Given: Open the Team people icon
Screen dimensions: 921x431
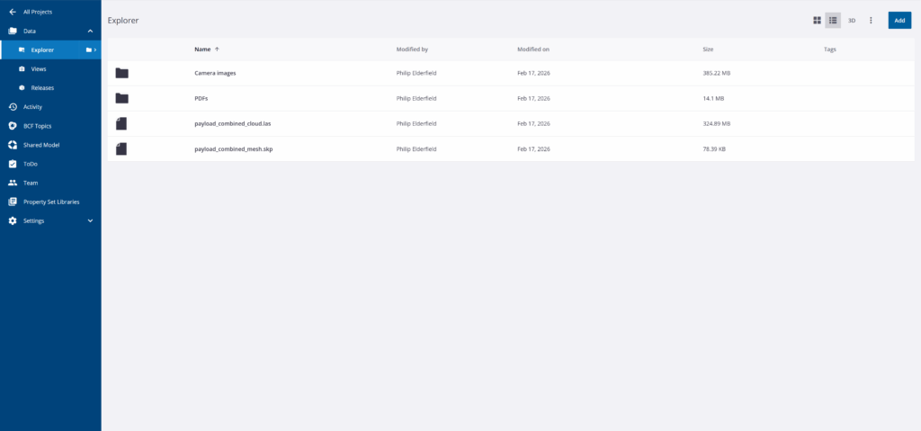Looking at the screenshot, I should (13, 183).
